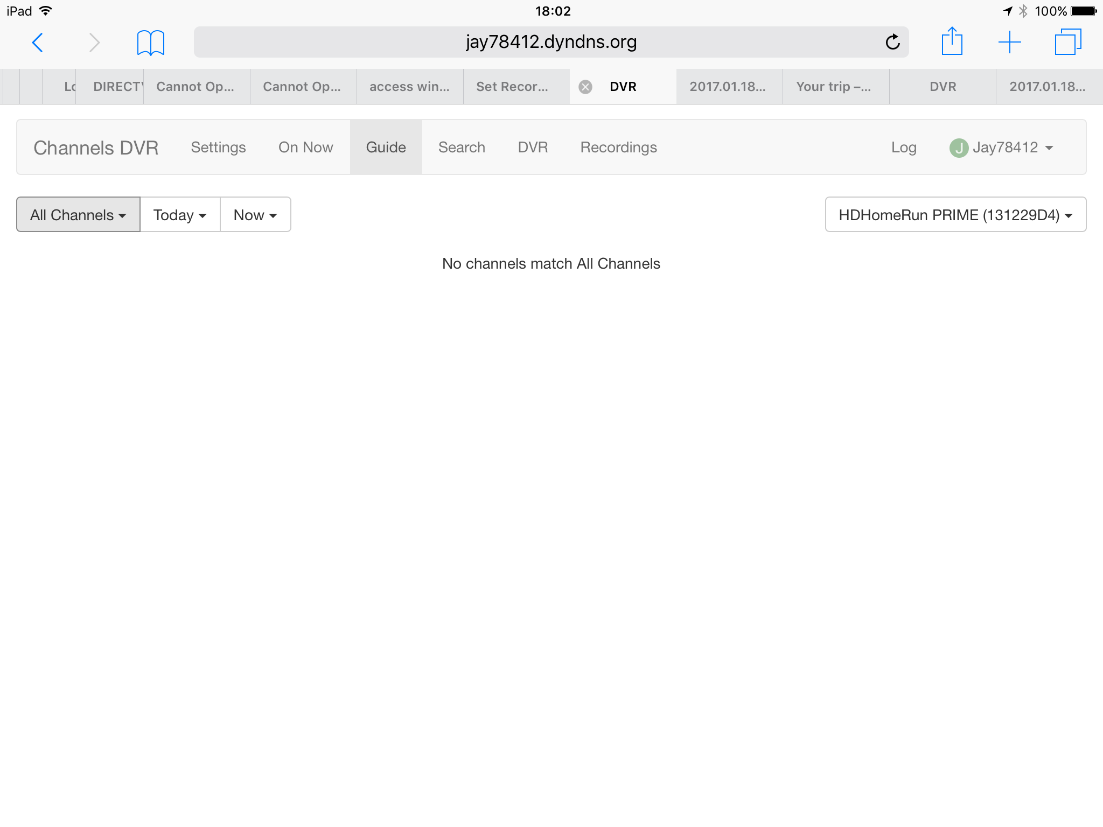The image size is (1103, 827).
Task: Open the Now time dropdown
Action: tap(255, 215)
